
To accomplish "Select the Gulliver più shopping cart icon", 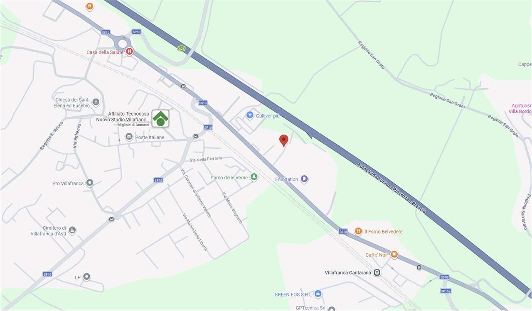I will pos(250,115).
